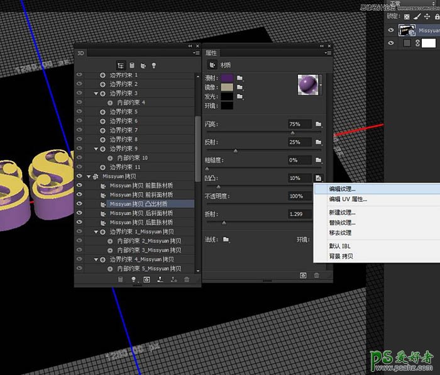Open the material preset picker dropdown arrow
Screen dimensions: 440x375
pyautogui.click(x=321, y=80)
